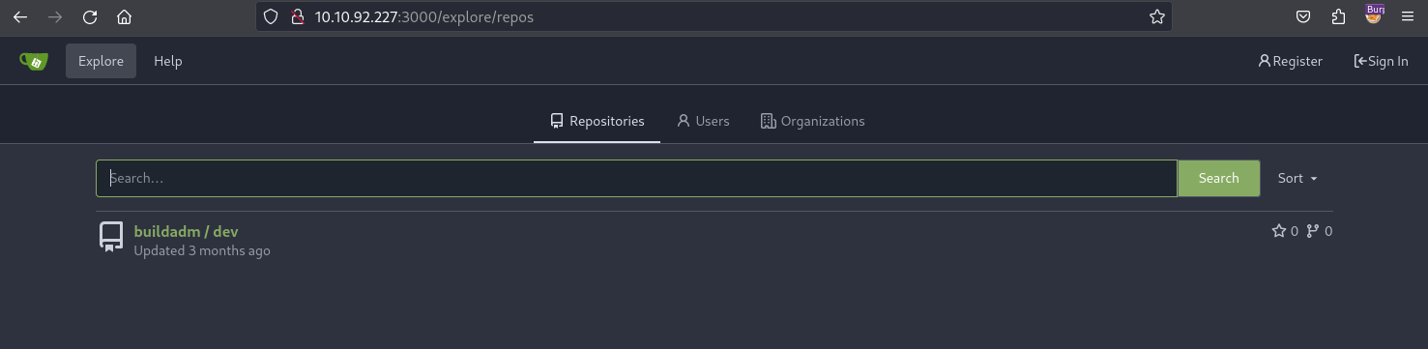Screen dimensions: 1428x349
Task: Reload the page with the refresh icon
Action: tap(90, 16)
